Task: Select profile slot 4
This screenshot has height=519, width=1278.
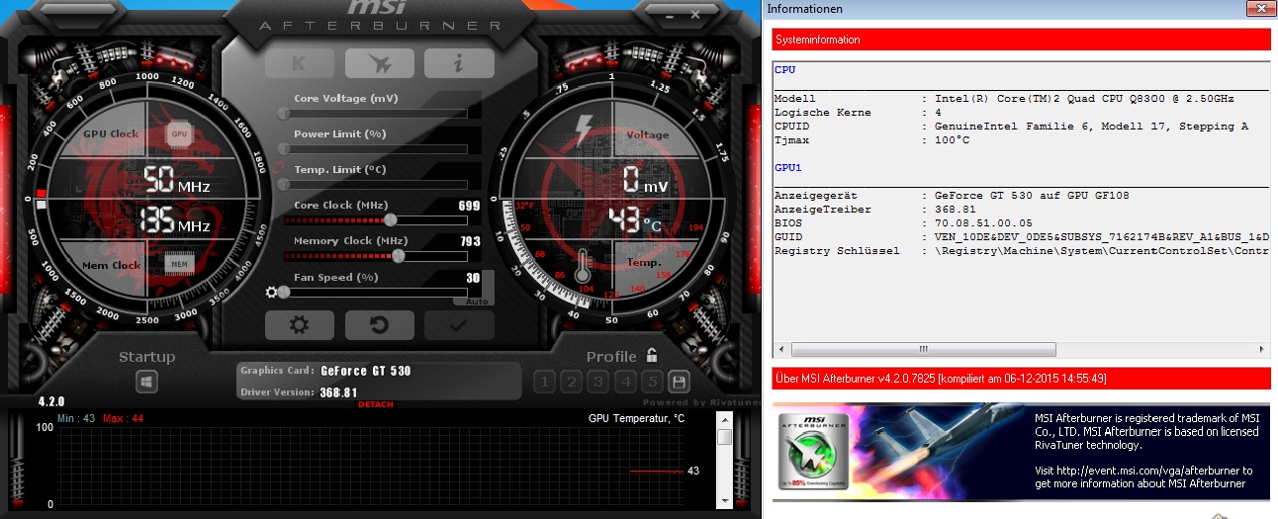Action: click(x=624, y=382)
